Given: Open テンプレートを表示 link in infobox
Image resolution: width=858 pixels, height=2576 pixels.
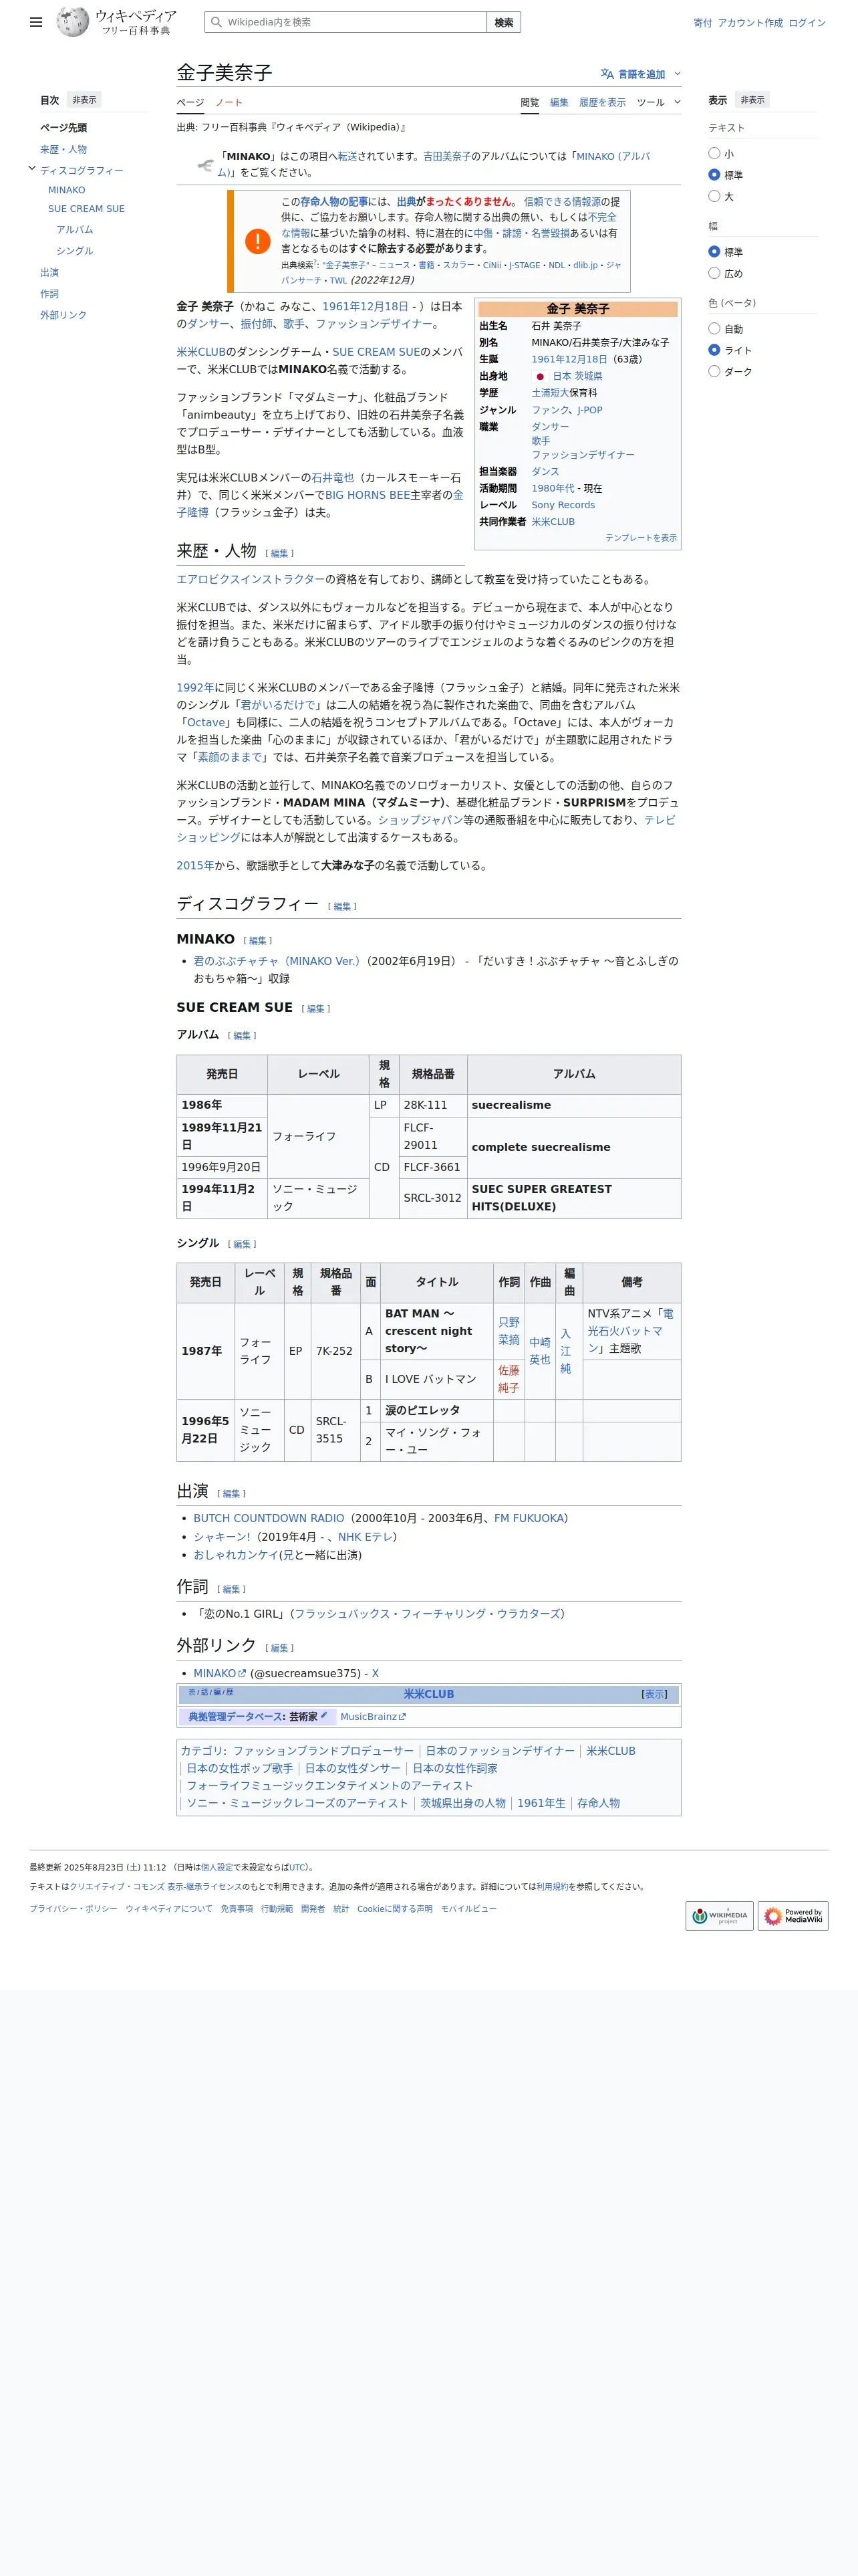Looking at the screenshot, I should 640,538.
